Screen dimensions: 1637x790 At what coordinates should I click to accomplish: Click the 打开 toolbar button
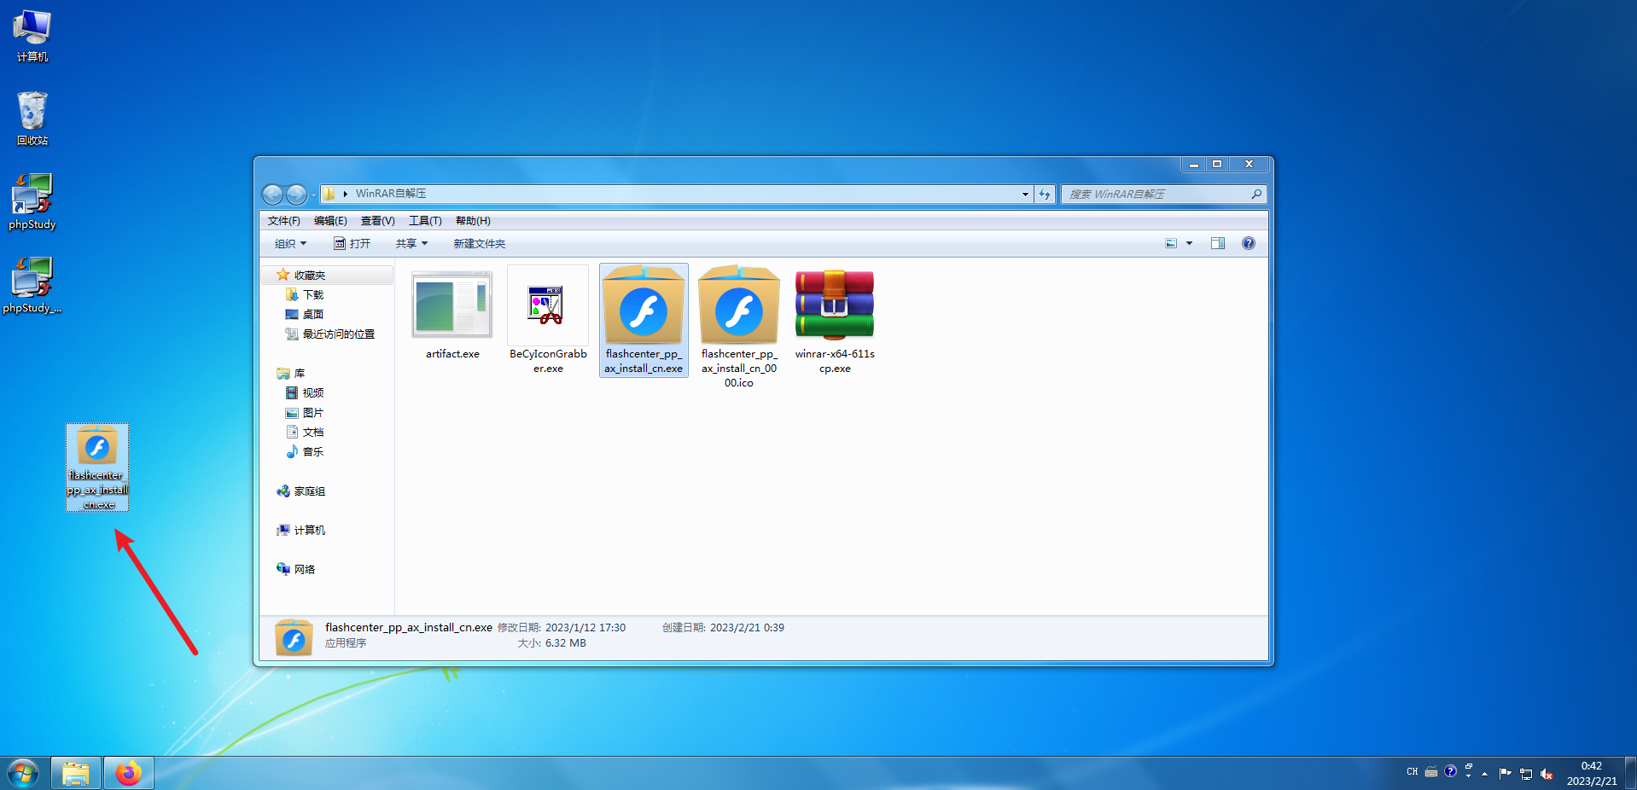click(x=352, y=244)
